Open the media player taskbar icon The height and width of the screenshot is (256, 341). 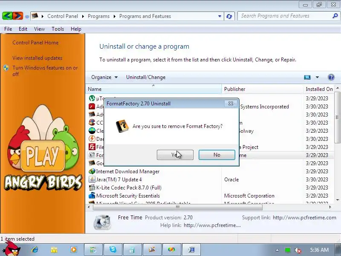(x=73, y=250)
